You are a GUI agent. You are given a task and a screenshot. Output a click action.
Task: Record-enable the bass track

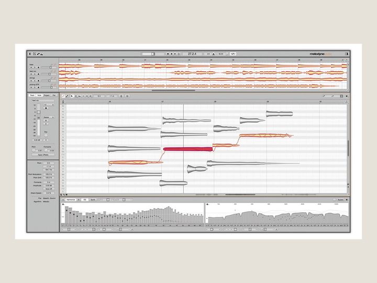pos(38,68)
